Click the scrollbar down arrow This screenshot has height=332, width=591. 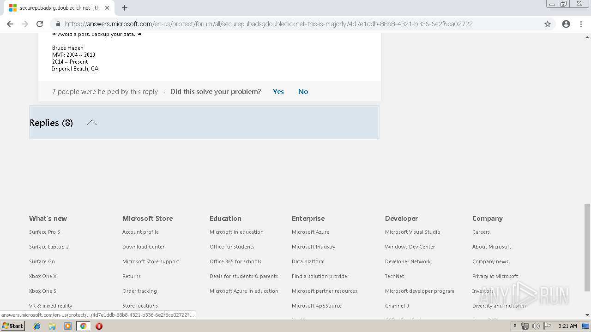(587, 315)
